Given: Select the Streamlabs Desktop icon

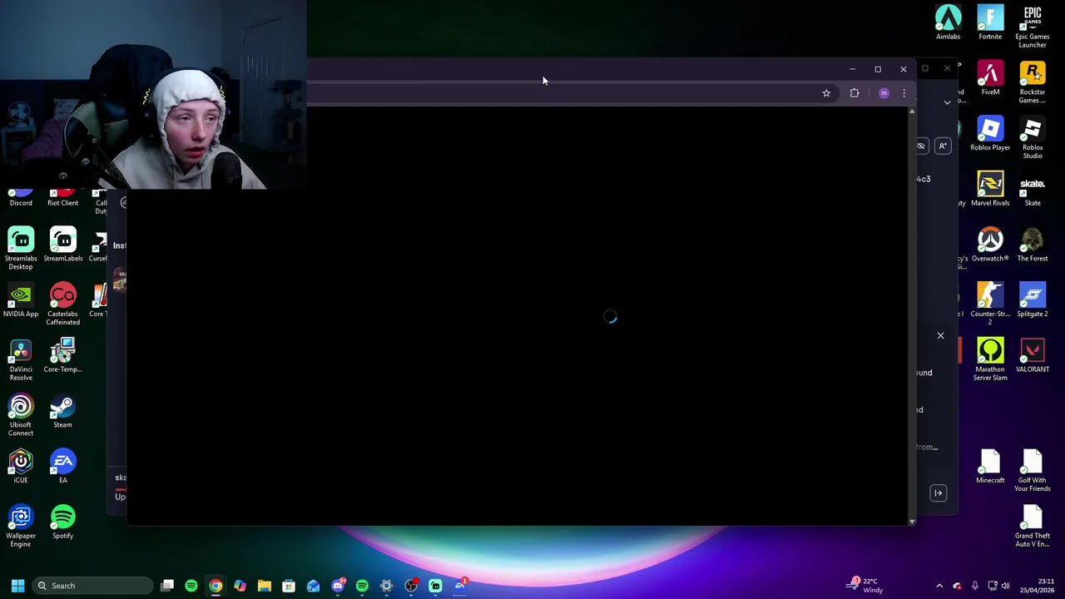Looking at the screenshot, I should click(x=21, y=248).
